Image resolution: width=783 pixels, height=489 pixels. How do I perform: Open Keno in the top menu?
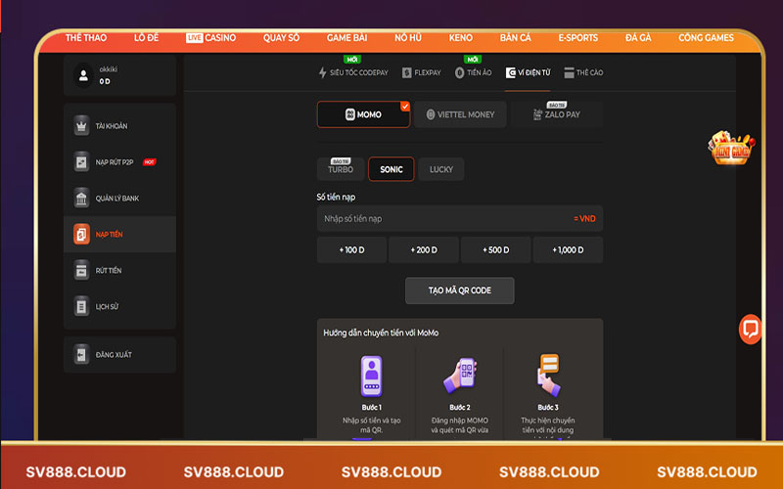tap(460, 38)
